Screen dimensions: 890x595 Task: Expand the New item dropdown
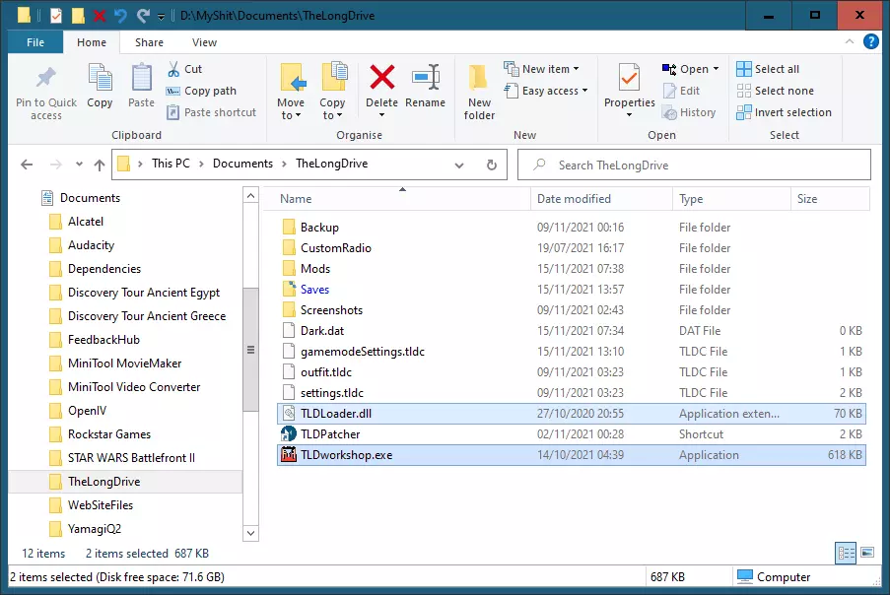click(549, 69)
